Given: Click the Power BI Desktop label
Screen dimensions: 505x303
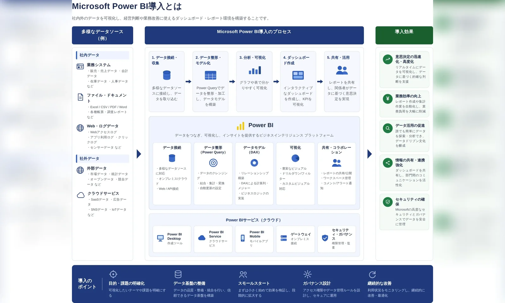Looking at the screenshot, I should coord(175,236).
